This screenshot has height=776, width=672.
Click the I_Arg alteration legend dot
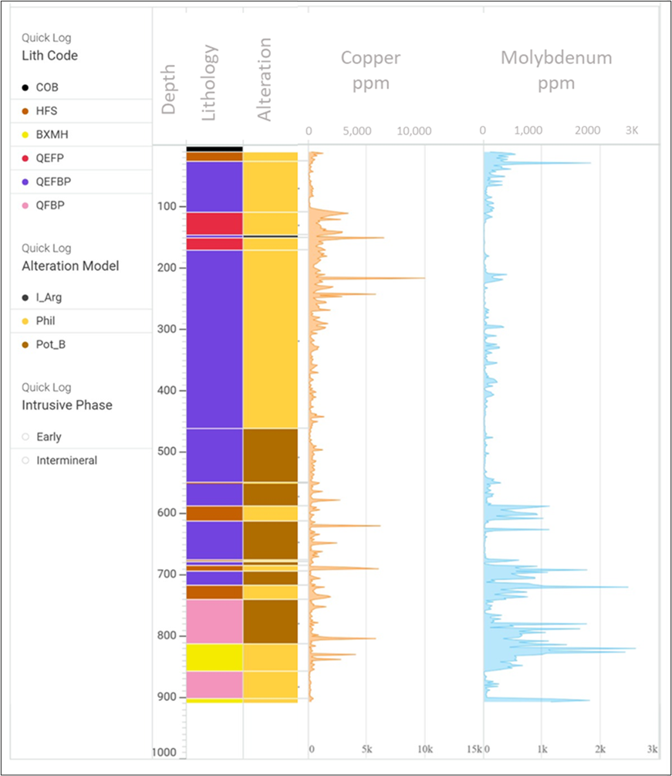26,297
